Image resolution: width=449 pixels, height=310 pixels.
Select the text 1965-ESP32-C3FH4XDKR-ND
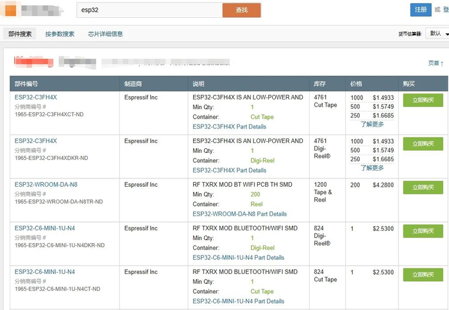(51, 158)
